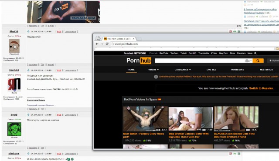Click the site logo in the header
279x161 pixels.
[x=139, y=60]
